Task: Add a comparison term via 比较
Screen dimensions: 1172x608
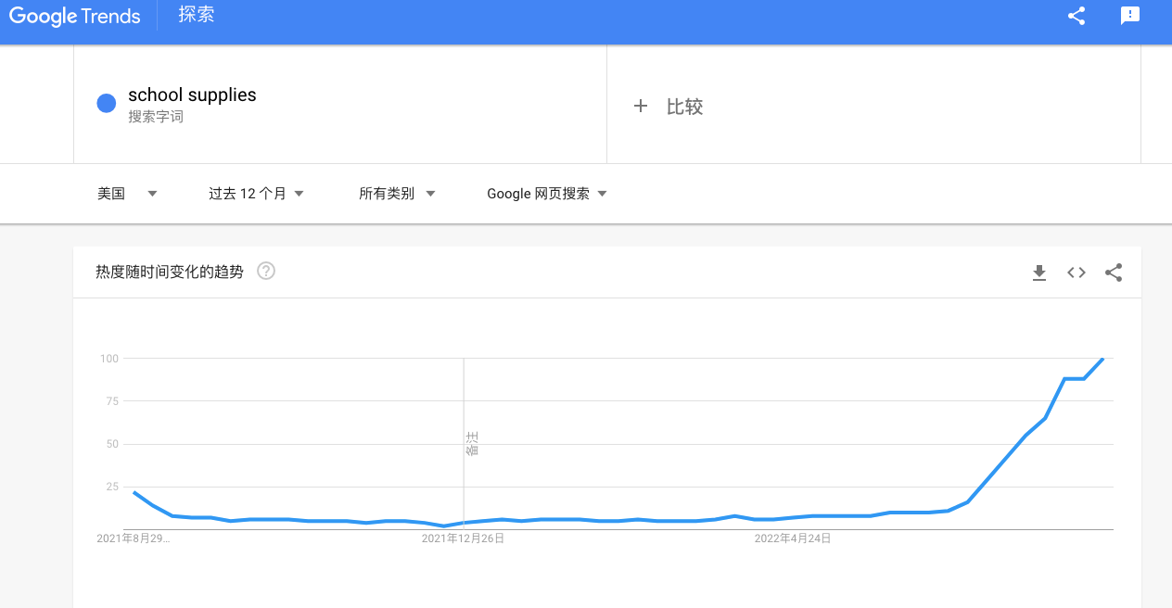Action: (686, 107)
